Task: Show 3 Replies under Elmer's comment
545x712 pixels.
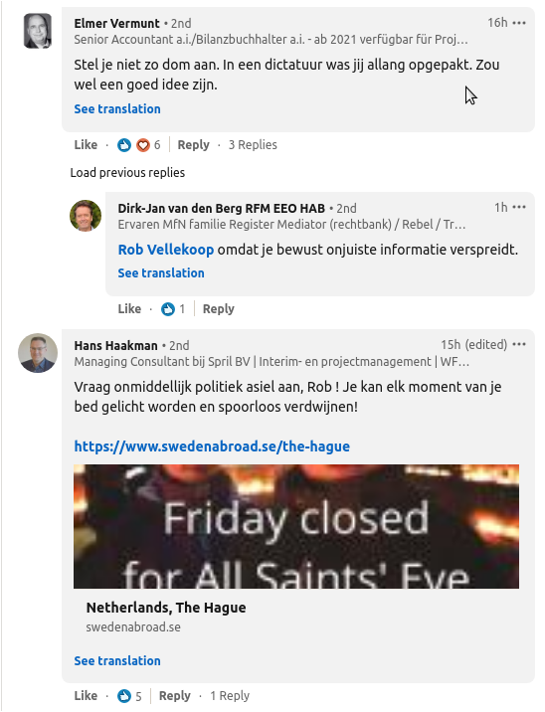Action: (253, 145)
